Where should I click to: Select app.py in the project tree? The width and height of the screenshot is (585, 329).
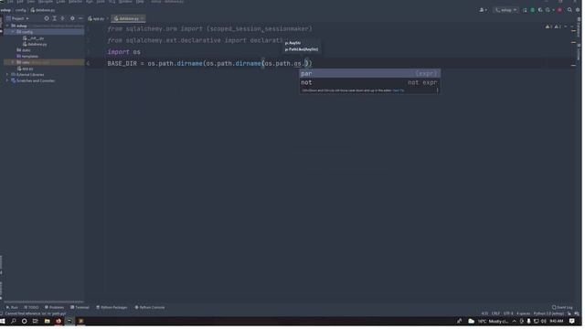tap(26, 69)
